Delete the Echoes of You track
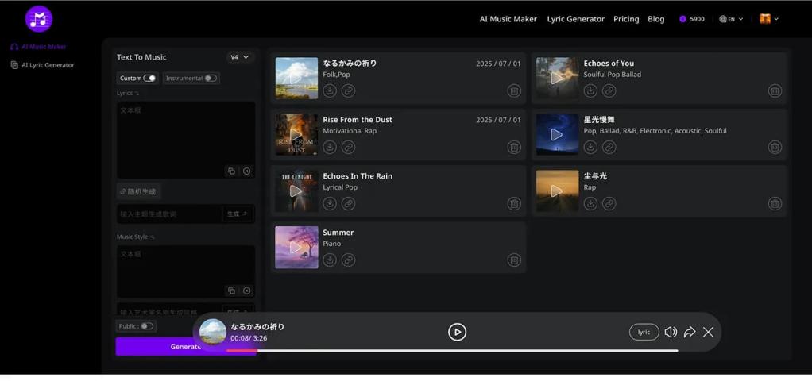 coord(775,91)
